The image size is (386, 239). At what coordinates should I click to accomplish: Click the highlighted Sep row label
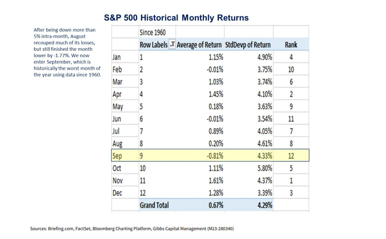117,156
